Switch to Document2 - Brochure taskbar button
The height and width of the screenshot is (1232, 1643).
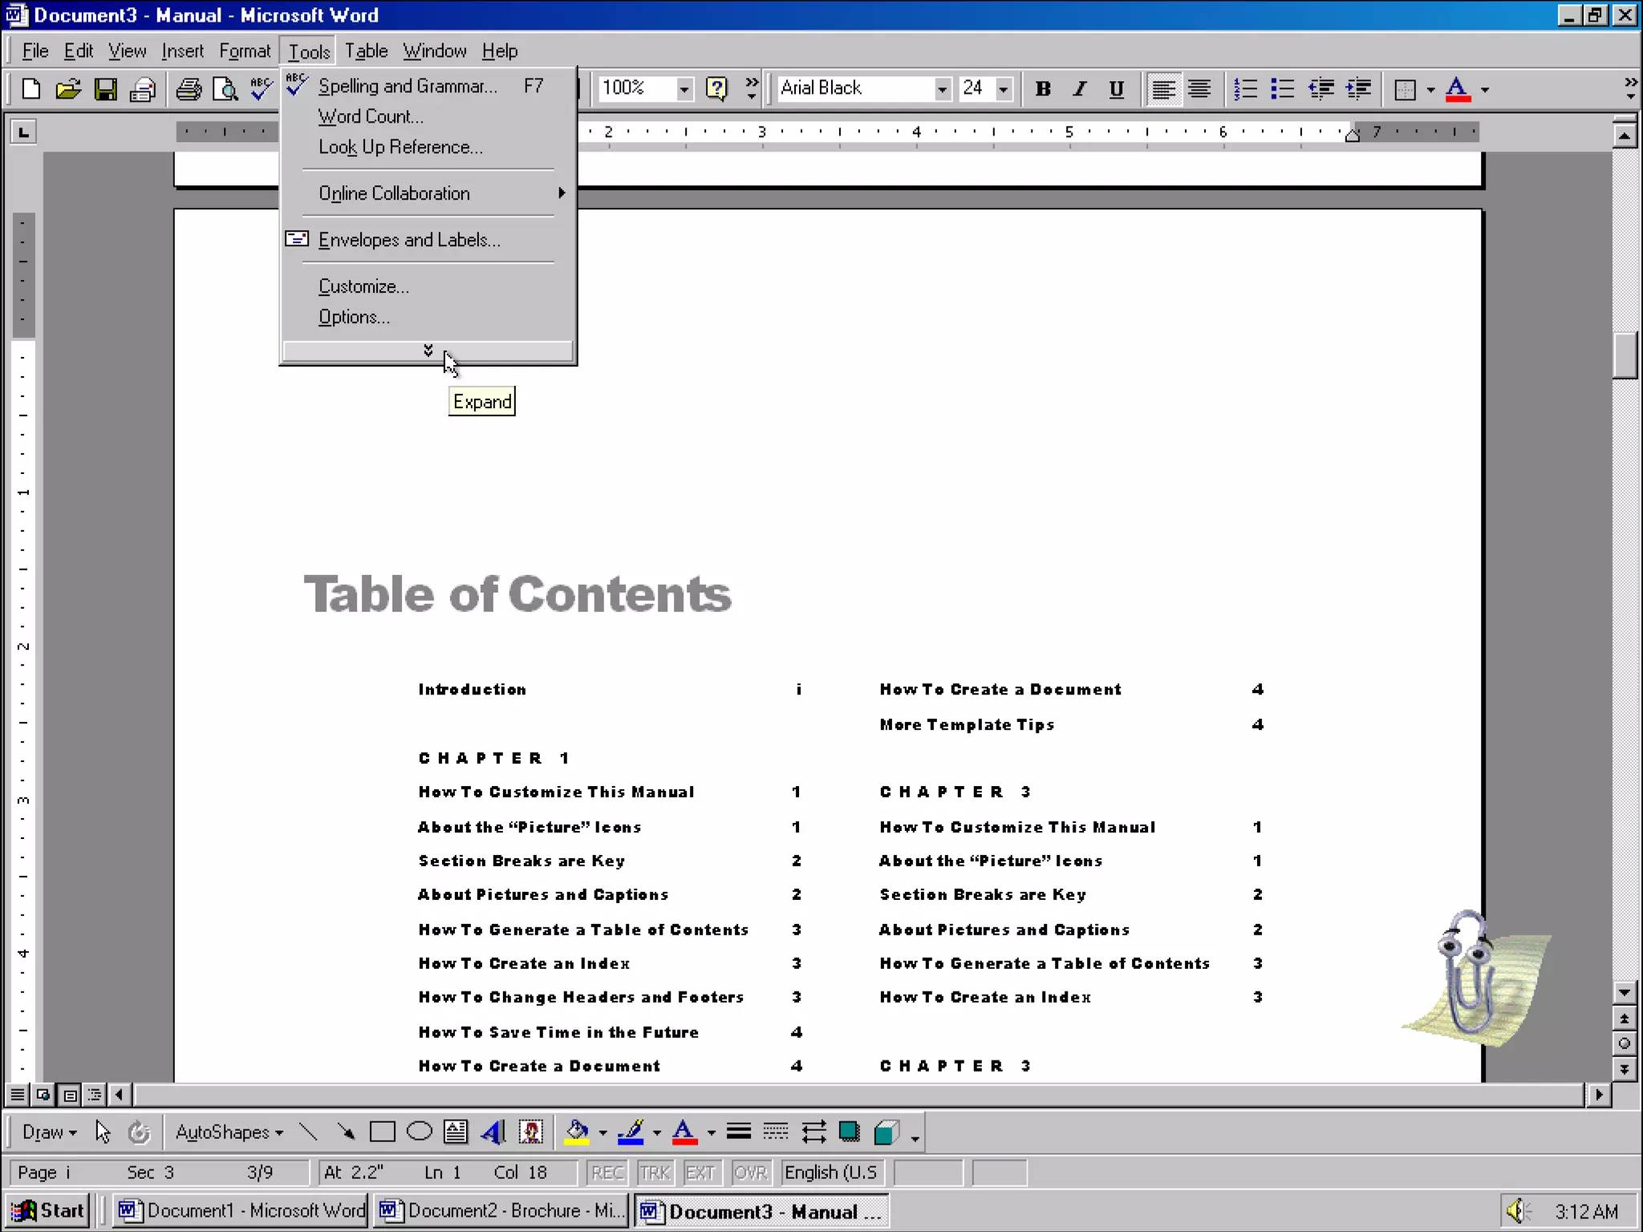pyautogui.click(x=501, y=1210)
